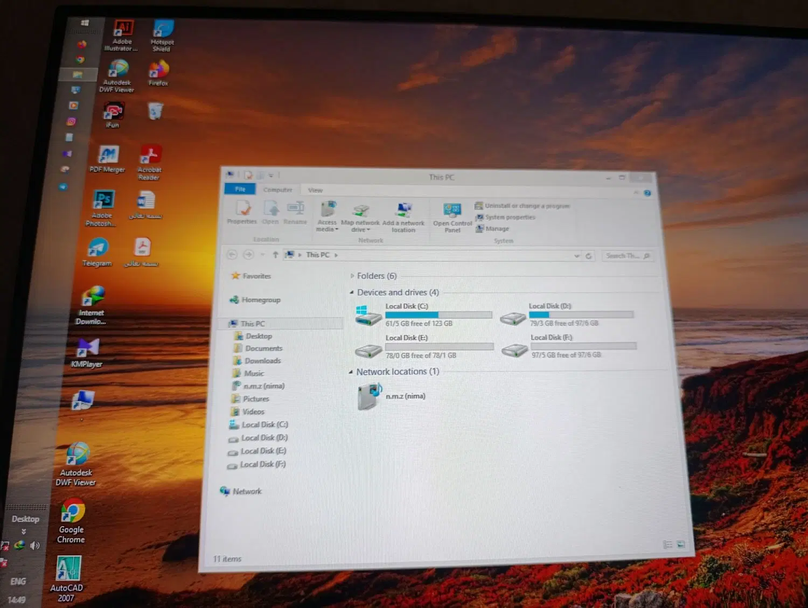Select Favorites in the navigation pane
This screenshot has height=608, width=808.
point(251,276)
